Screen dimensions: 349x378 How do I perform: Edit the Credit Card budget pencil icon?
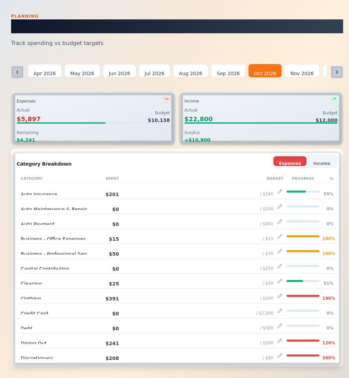point(280,311)
